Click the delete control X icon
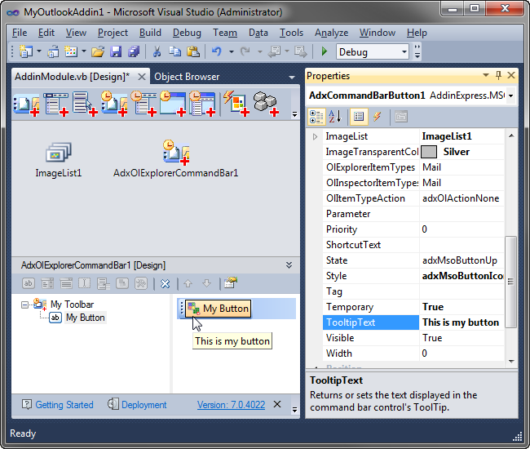 point(165,283)
